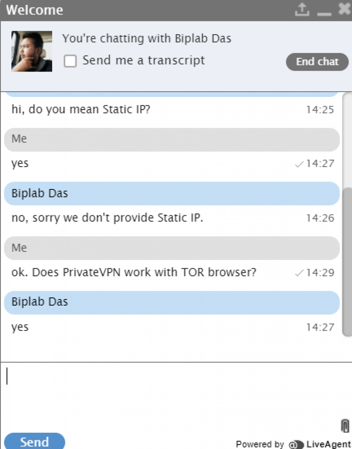
Task: Select the 'no, sorry we don't provide Static IP' message
Action: point(107,218)
